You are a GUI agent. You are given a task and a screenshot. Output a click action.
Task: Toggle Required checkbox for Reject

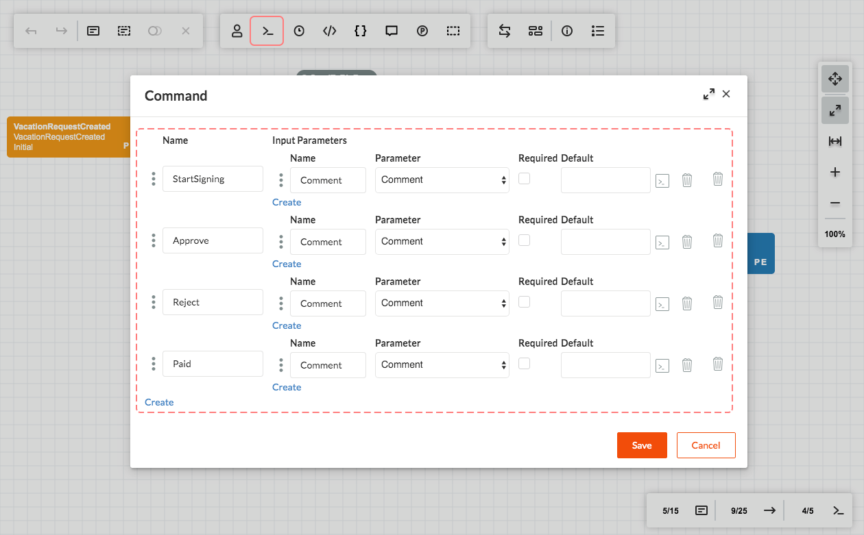tap(524, 302)
